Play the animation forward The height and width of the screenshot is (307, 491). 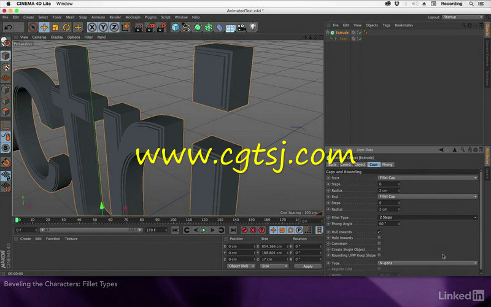[x=204, y=230]
